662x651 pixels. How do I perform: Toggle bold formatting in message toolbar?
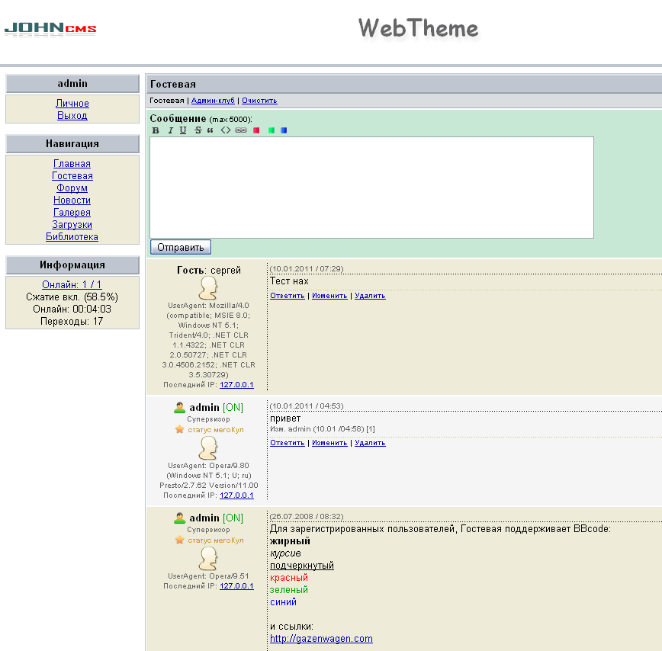pyautogui.click(x=156, y=130)
